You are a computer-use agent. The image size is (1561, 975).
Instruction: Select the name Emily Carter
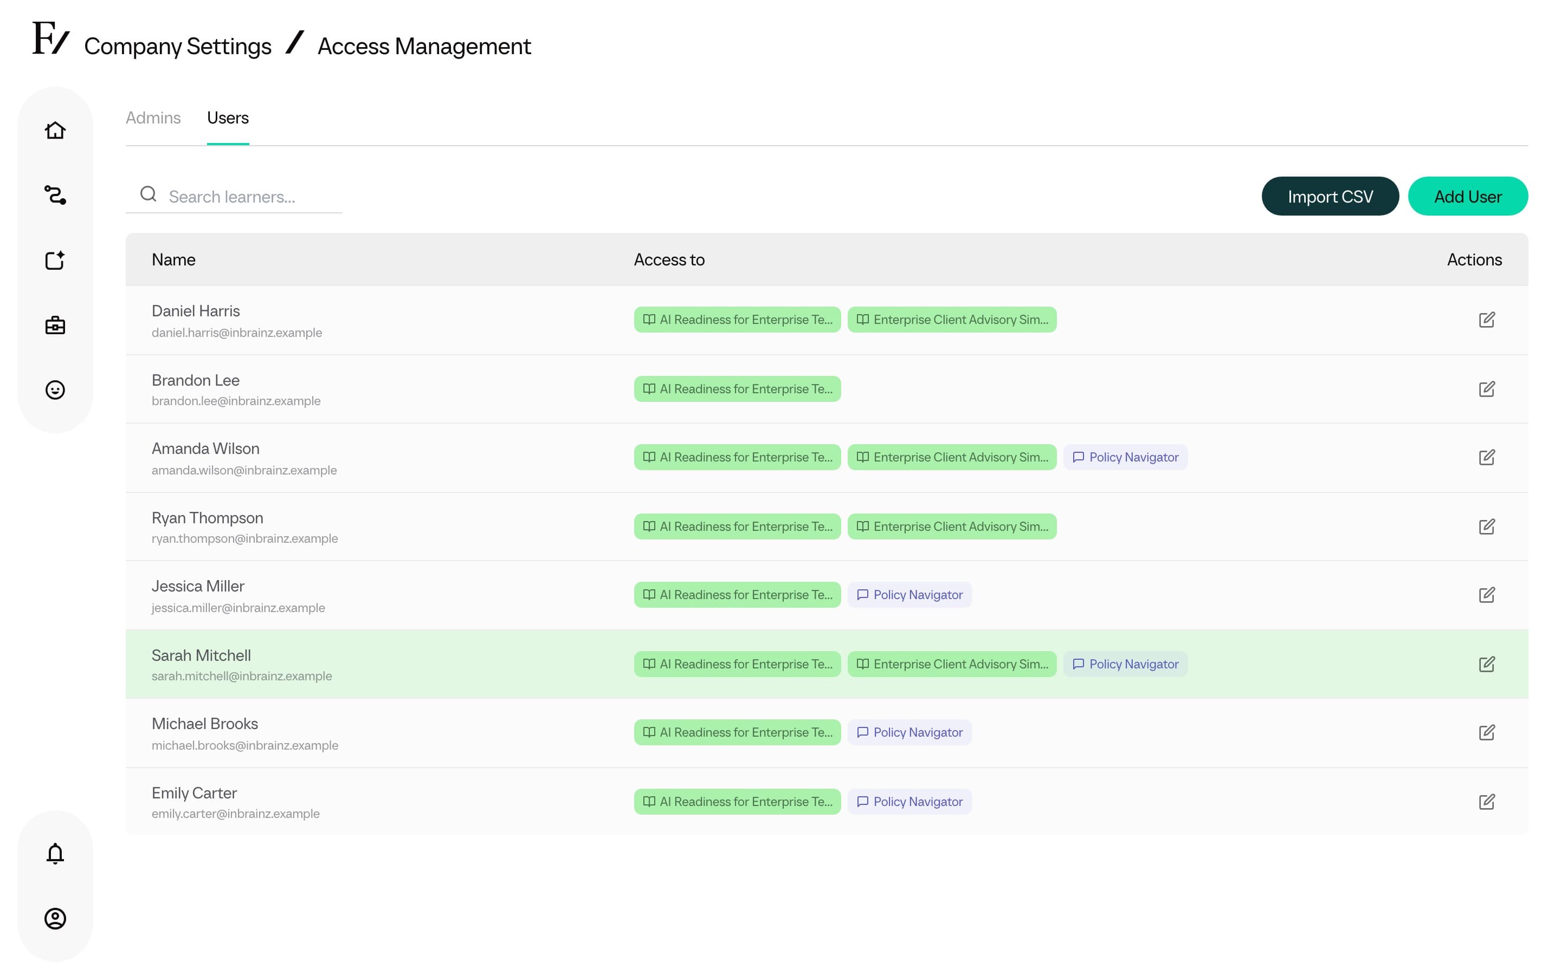(194, 793)
